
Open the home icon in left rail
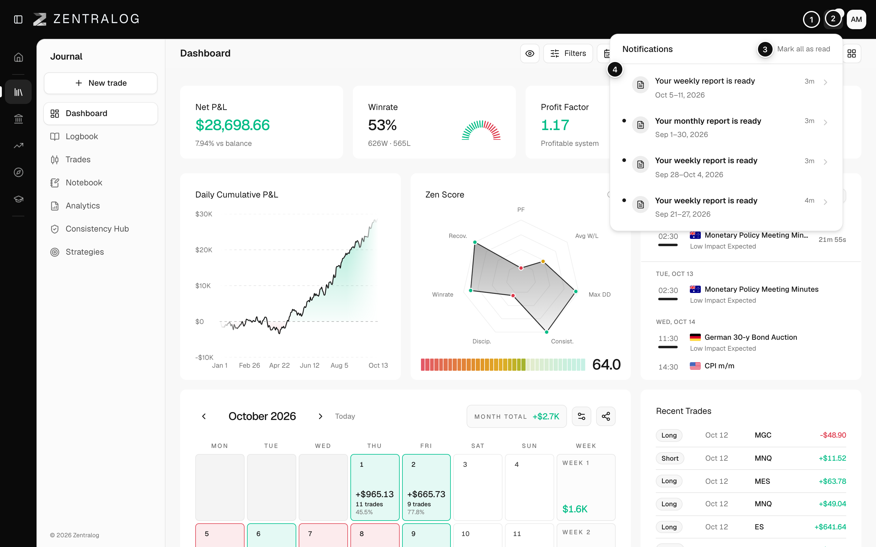tap(19, 57)
